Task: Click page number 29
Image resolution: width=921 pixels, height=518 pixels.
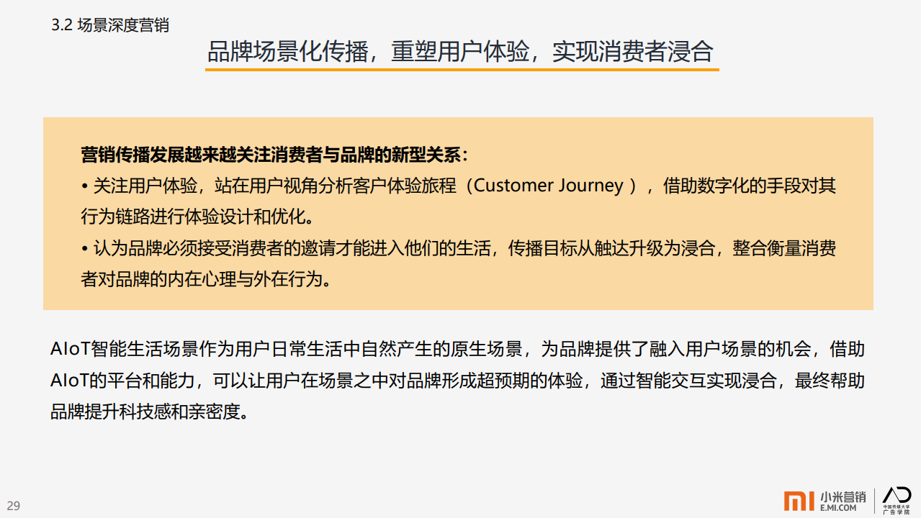Action: pyautogui.click(x=14, y=506)
